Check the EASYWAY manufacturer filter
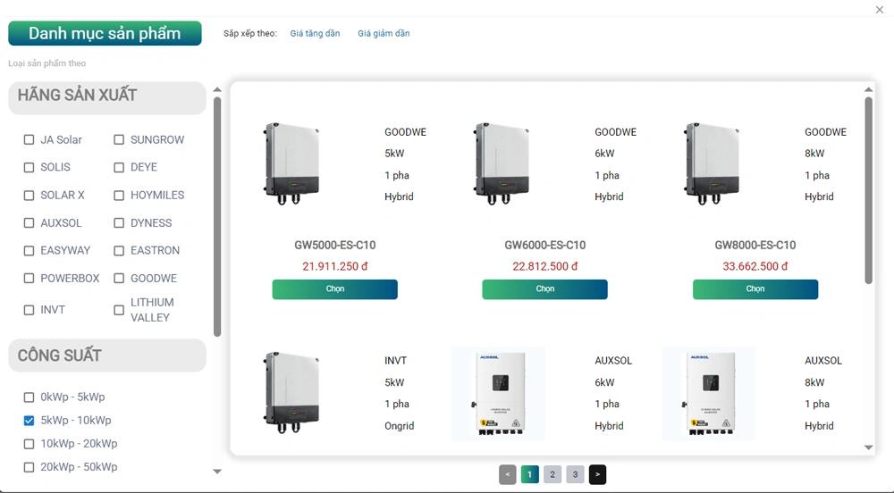The height and width of the screenshot is (493, 894). coord(30,250)
